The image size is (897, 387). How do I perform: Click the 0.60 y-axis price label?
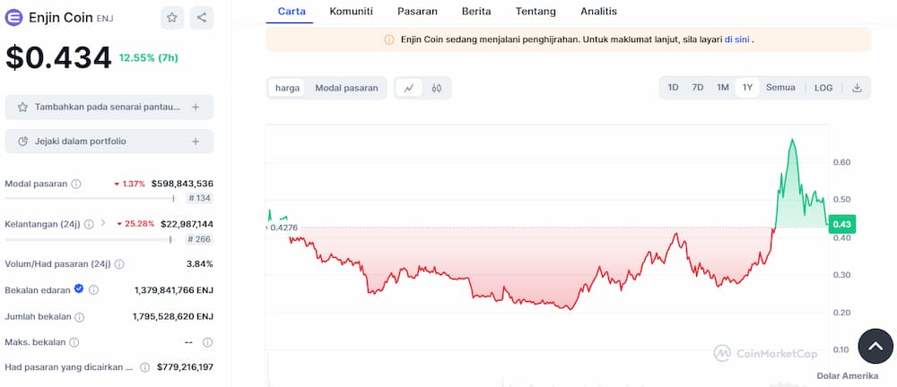842,162
